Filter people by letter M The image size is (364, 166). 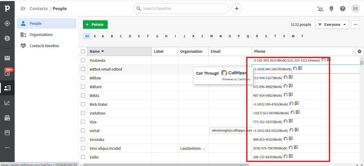point(211,36)
